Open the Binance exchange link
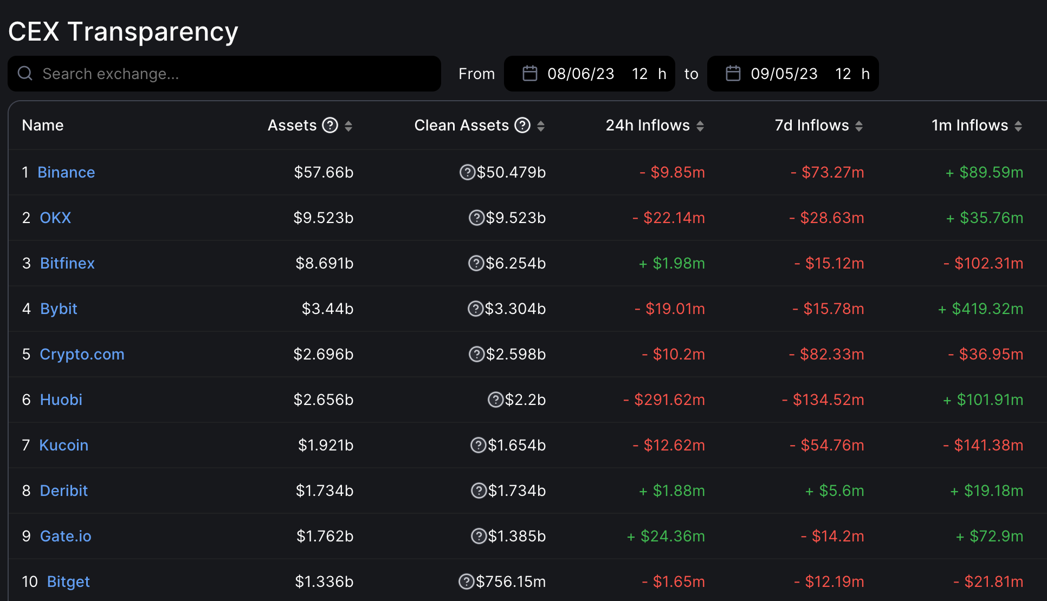 (x=66, y=172)
